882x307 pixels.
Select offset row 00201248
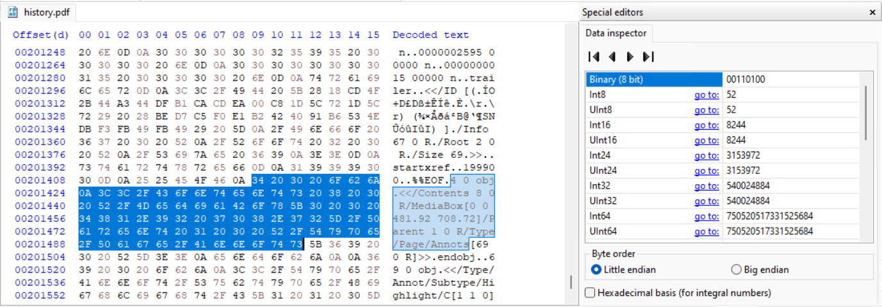[41, 52]
